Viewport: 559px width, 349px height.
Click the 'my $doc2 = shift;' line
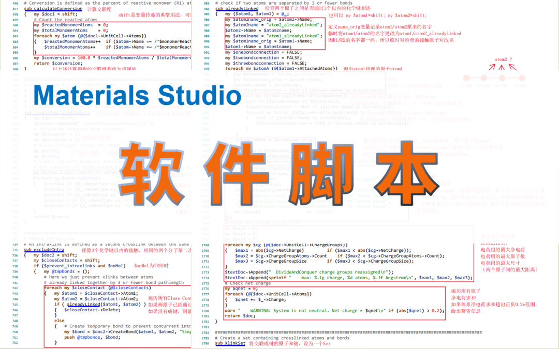pyautogui.click(x=55, y=255)
